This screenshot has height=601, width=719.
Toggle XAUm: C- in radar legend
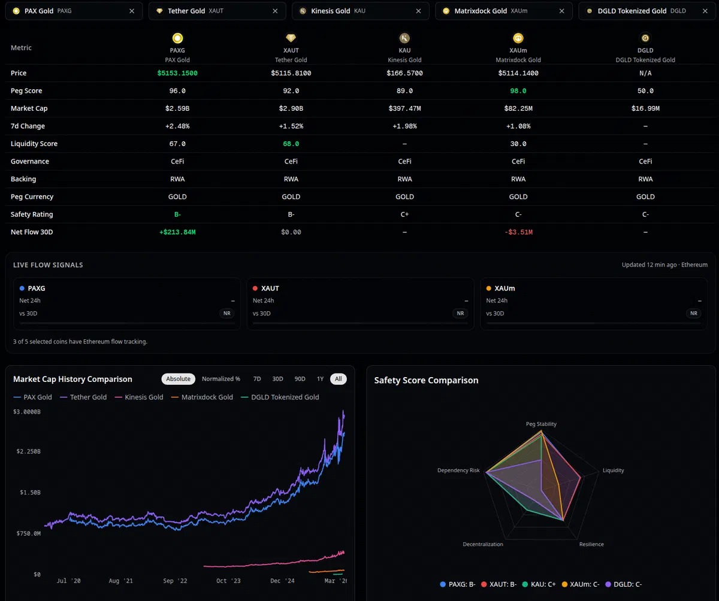pyautogui.click(x=582, y=584)
